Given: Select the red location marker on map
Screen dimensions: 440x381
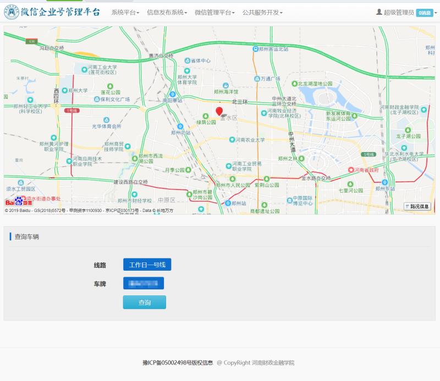Looking at the screenshot, I should pyautogui.click(x=219, y=111).
